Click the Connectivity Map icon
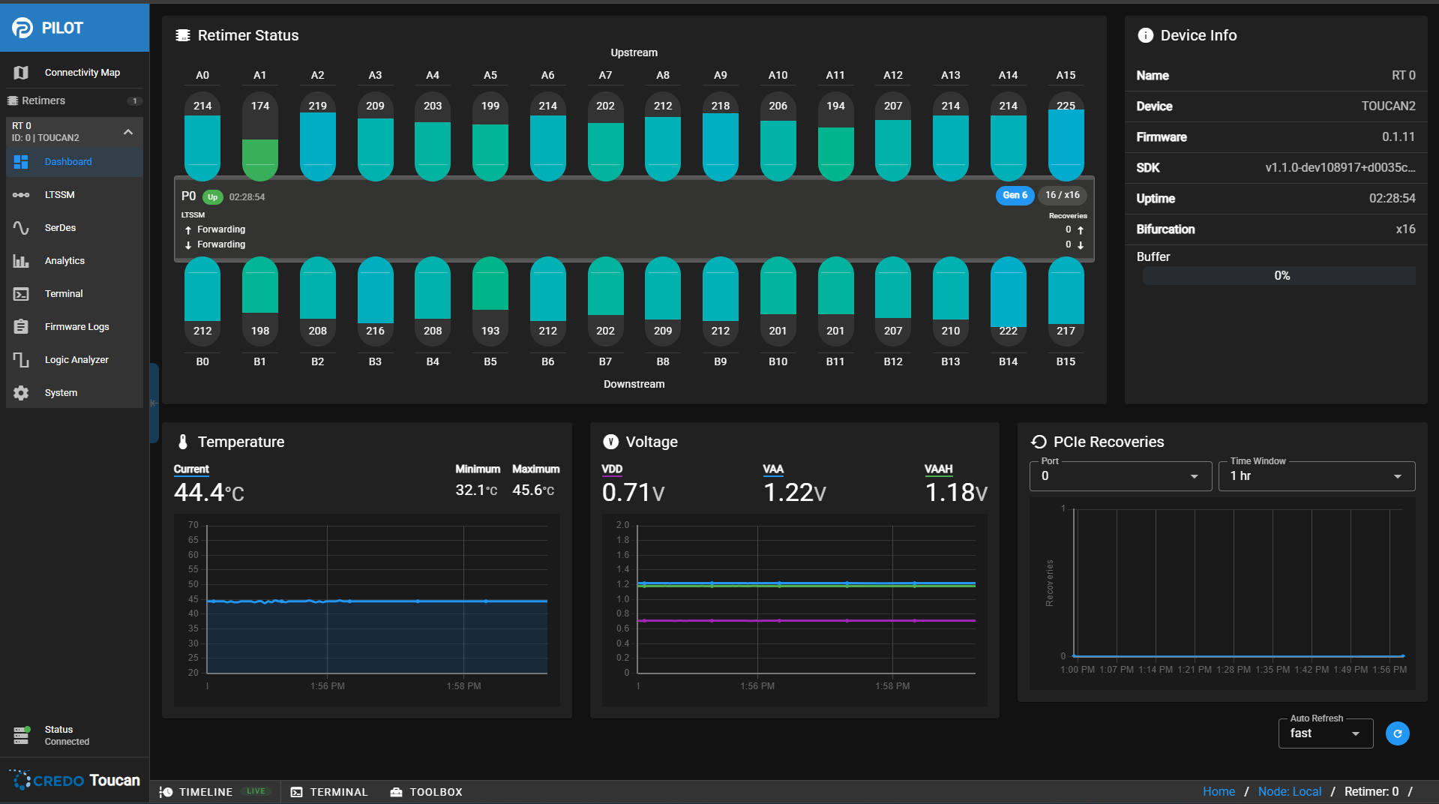Viewport: 1439px width, 804px height. click(x=21, y=73)
